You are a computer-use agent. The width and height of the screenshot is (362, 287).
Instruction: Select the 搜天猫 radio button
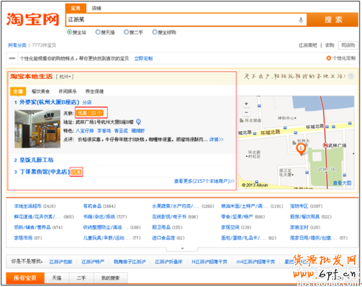98,32
